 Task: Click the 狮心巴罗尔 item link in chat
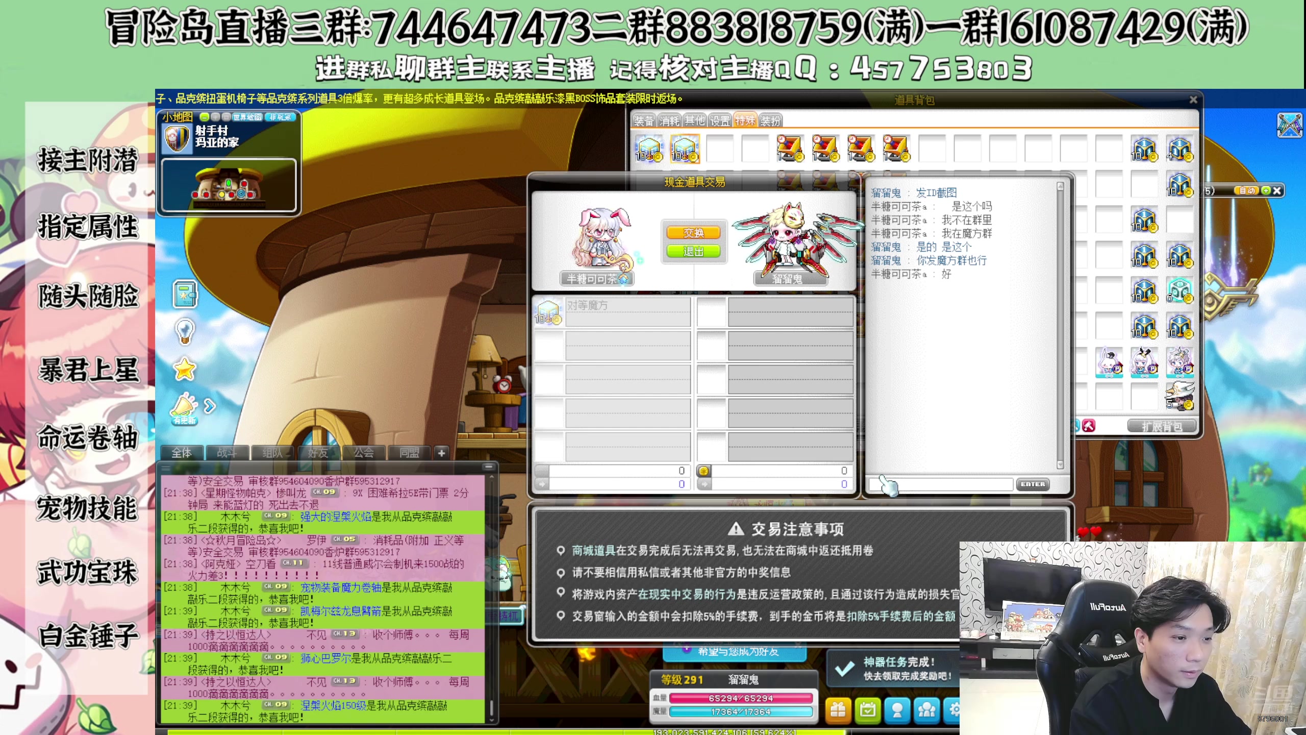(325, 658)
